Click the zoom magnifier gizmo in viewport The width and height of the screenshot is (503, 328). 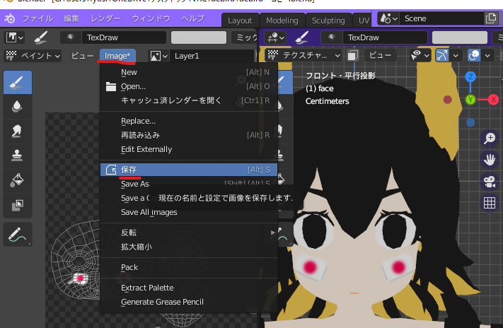(490, 139)
